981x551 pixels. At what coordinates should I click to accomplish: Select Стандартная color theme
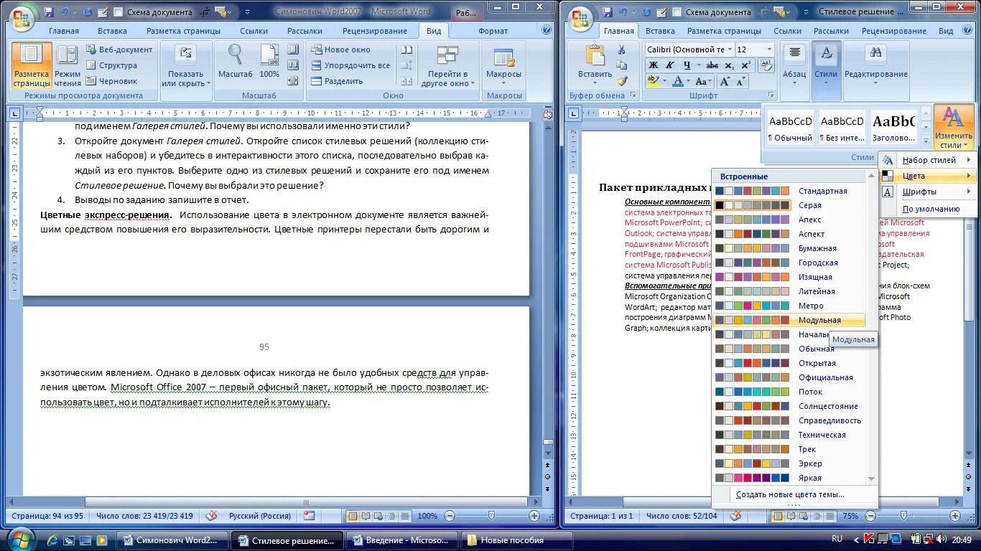(789, 191)
